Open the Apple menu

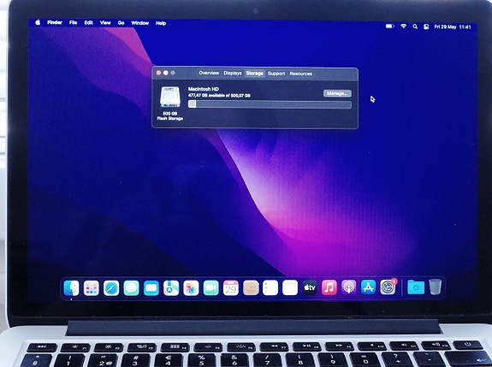(38, 22)
